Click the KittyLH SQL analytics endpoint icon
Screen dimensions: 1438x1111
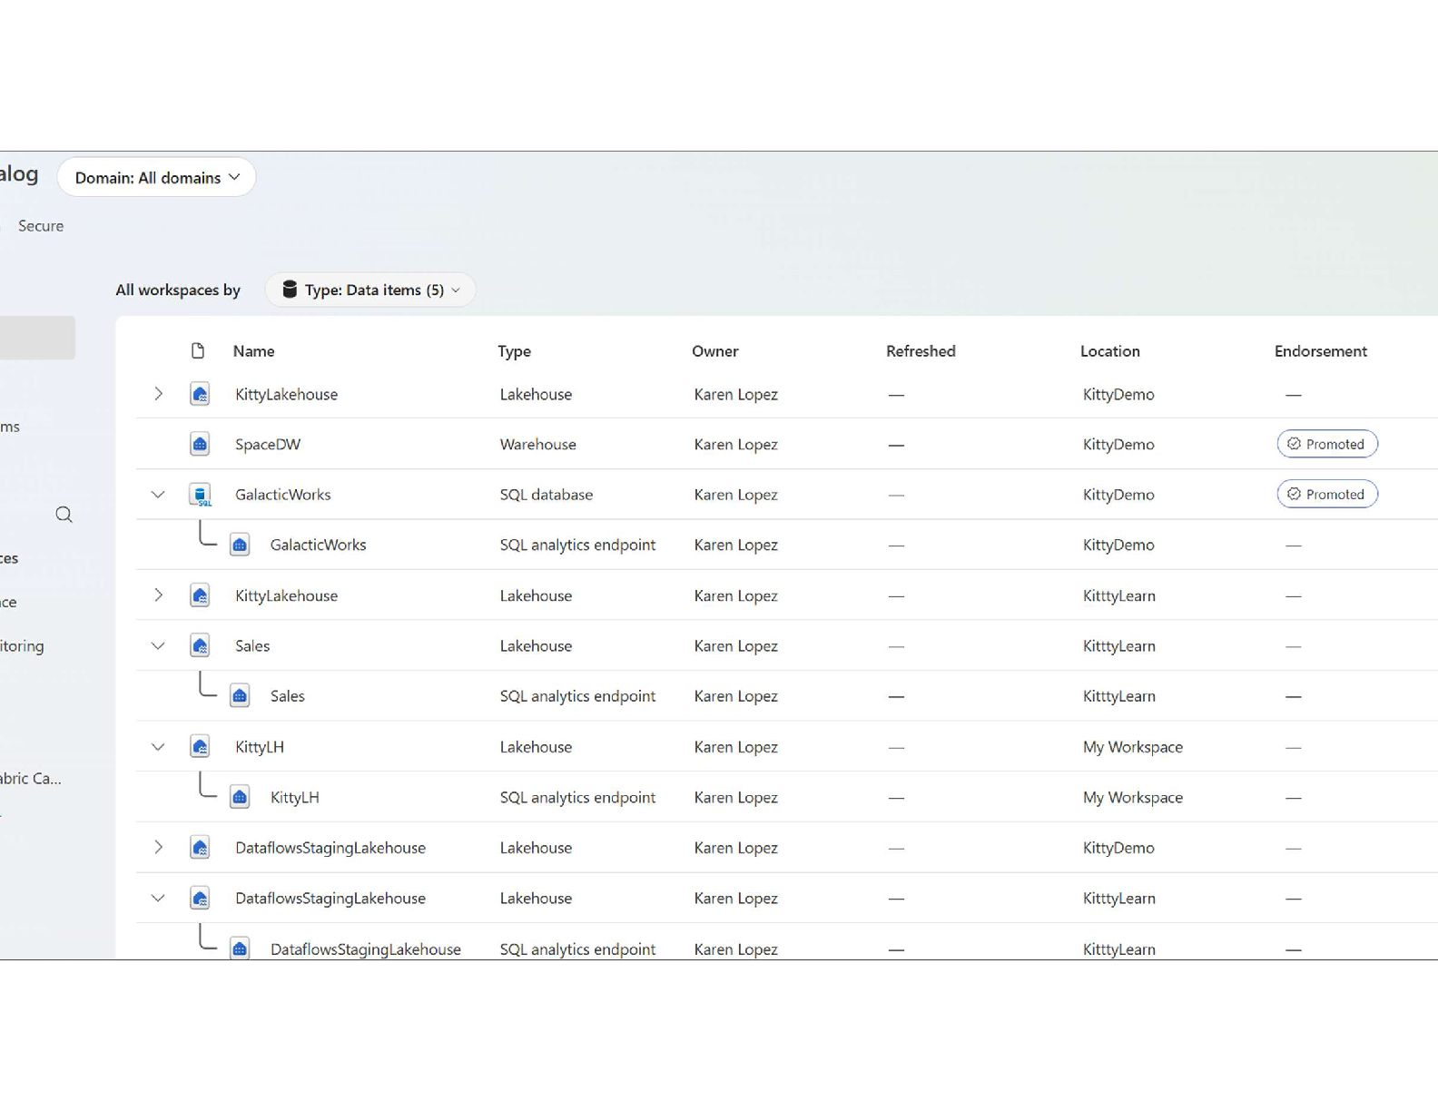(240, 797)
